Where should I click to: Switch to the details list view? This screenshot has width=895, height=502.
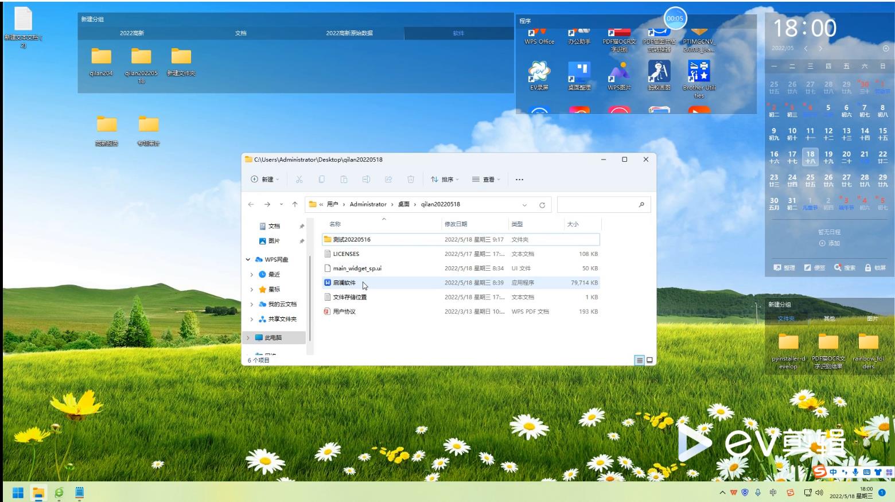tap(639, 360)
